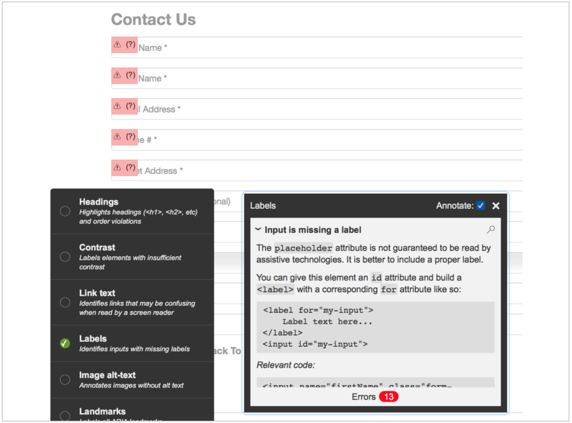Close the Labels info panel
Viewport: 572px width, 423px height.
pyautogui.click(x=495, y=206)
